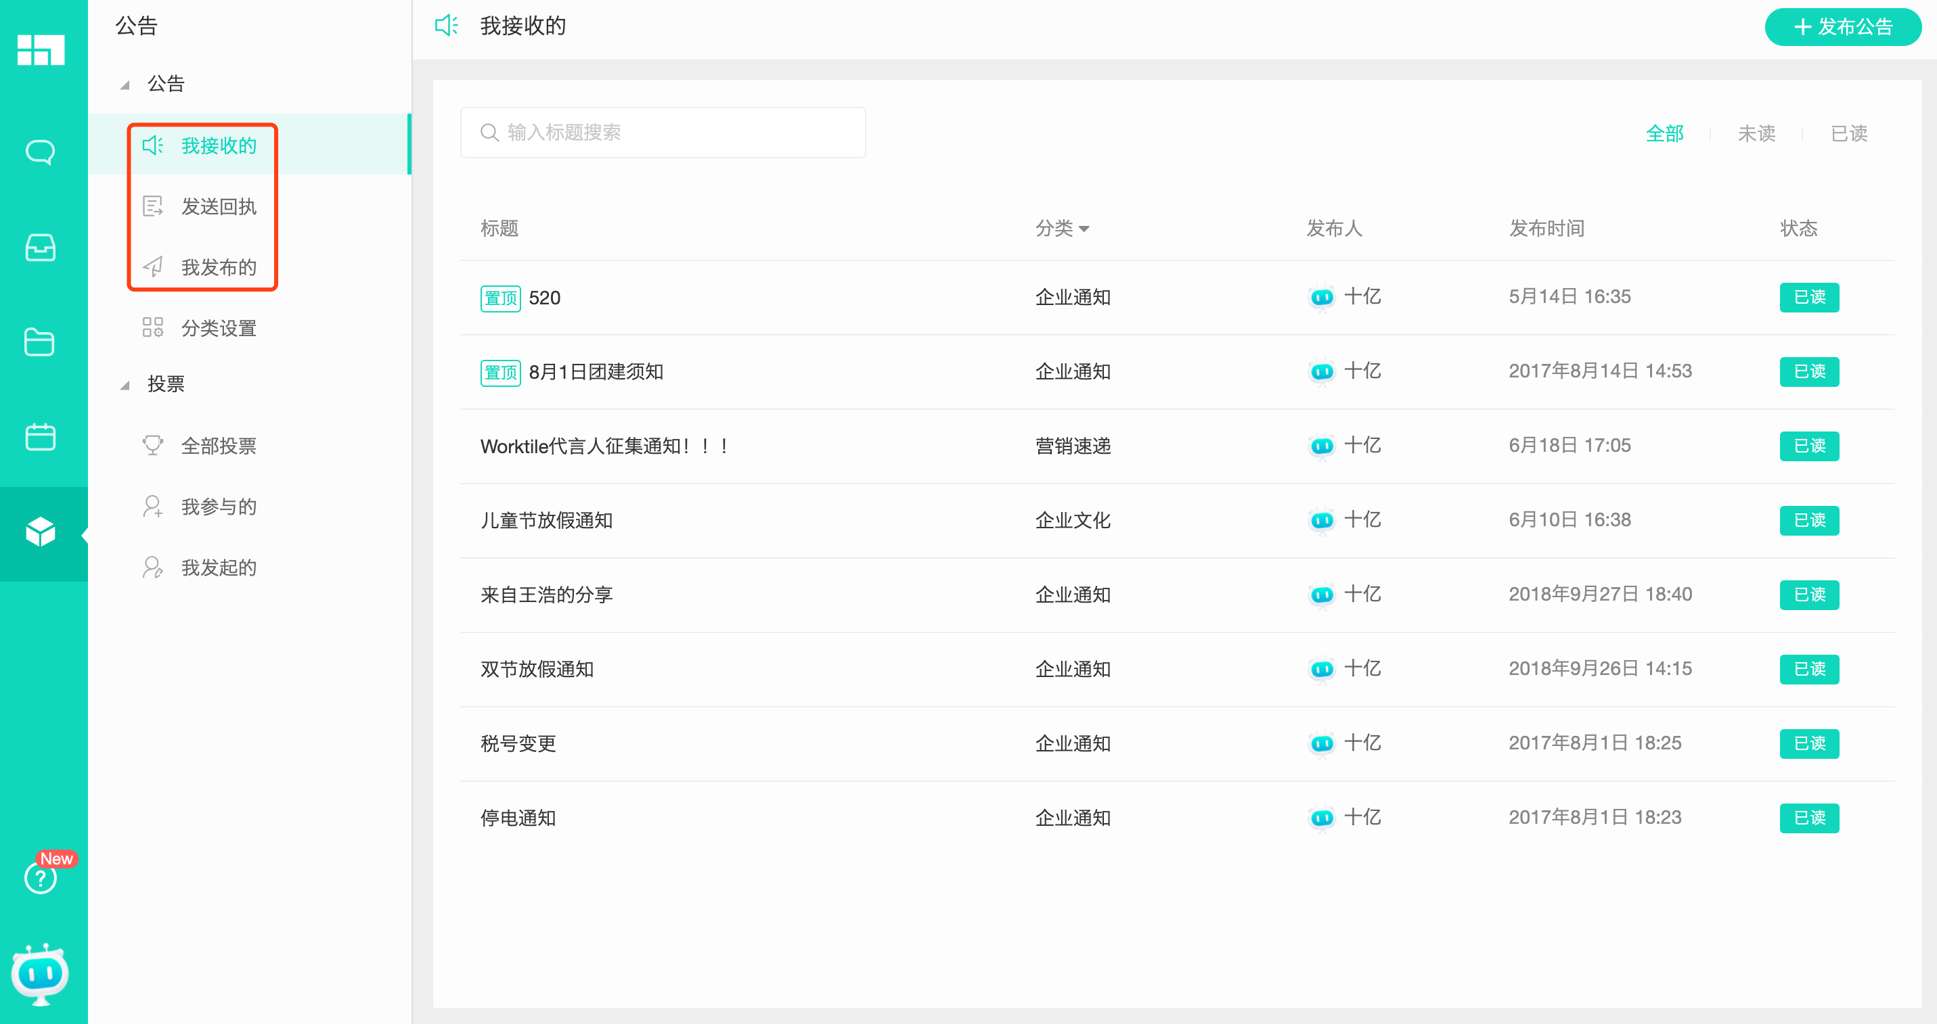Click the 已读 status badge on 停电通知
Image resolution: width=1937 pixels, height=1024 pixels.
pyautogui.click(x=1809, y=818)
